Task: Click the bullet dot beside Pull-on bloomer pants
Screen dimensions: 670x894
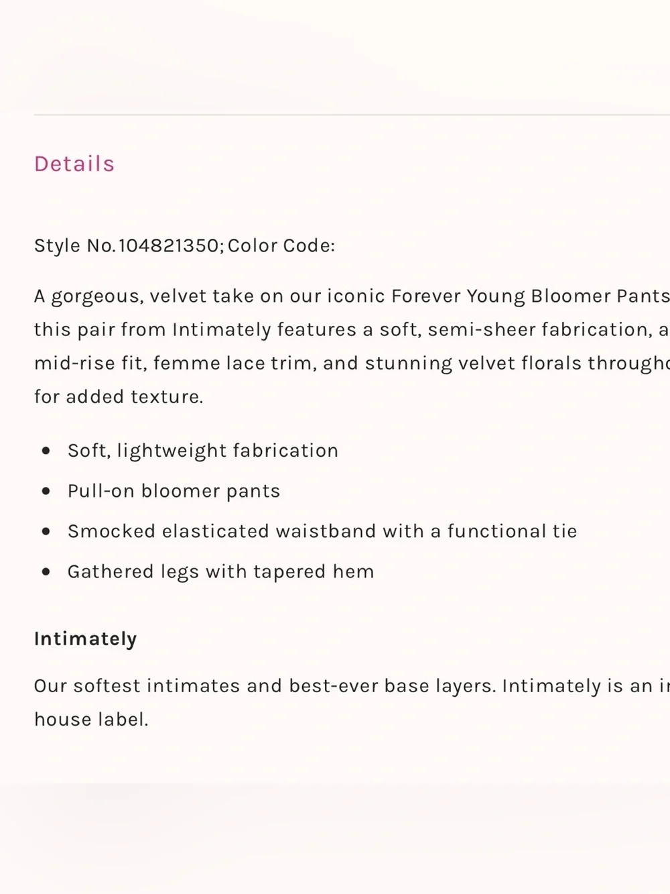Action: tap(46, 491)
